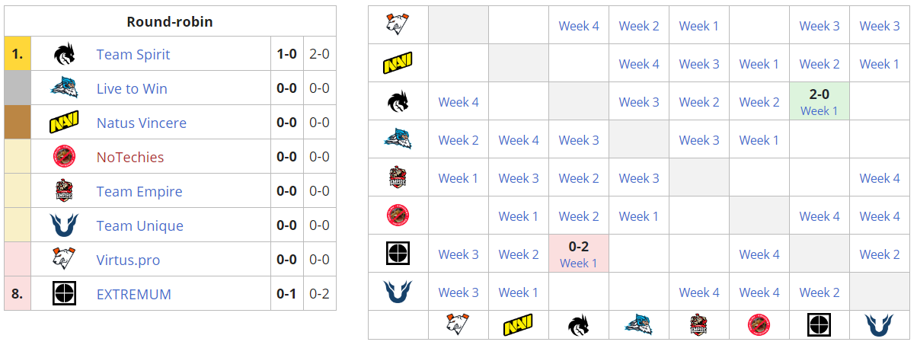Click Week 3 link in Natus Vincere row
Image resolution: width=917 pixels, height=345 pixels.
pyautogui.click(x=699, y=64)
